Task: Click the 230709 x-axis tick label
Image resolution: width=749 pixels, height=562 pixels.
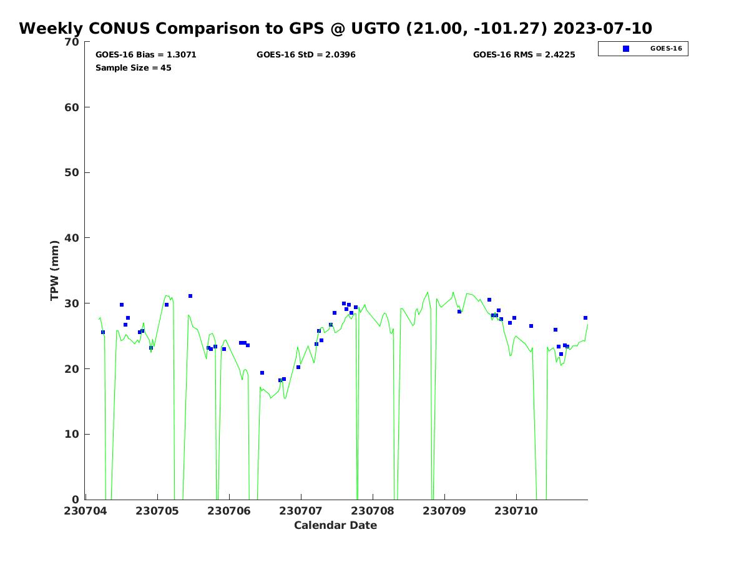Action: point(444,511)
